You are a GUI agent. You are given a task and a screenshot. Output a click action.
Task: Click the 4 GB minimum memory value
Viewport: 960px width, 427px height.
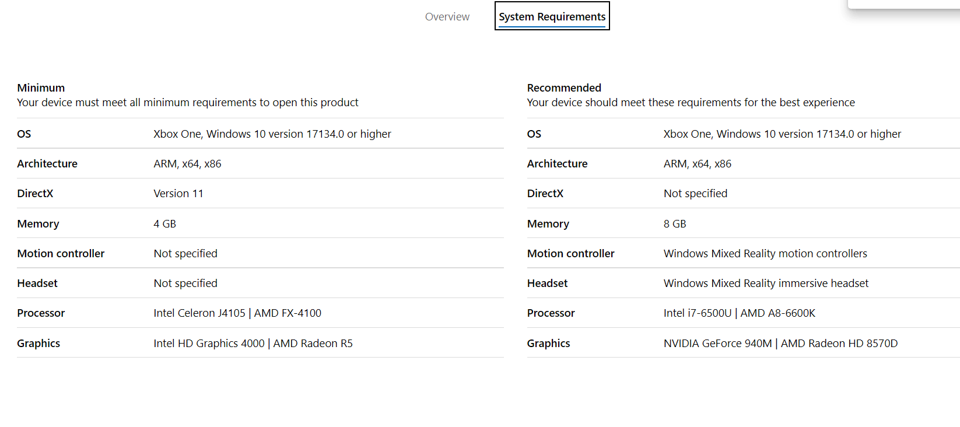pyautogui.click(x=164, y=224)
